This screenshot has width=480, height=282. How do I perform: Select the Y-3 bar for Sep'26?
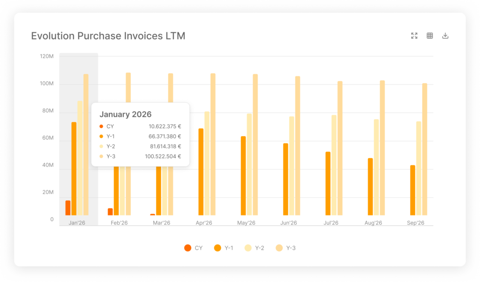pos(425,149)
